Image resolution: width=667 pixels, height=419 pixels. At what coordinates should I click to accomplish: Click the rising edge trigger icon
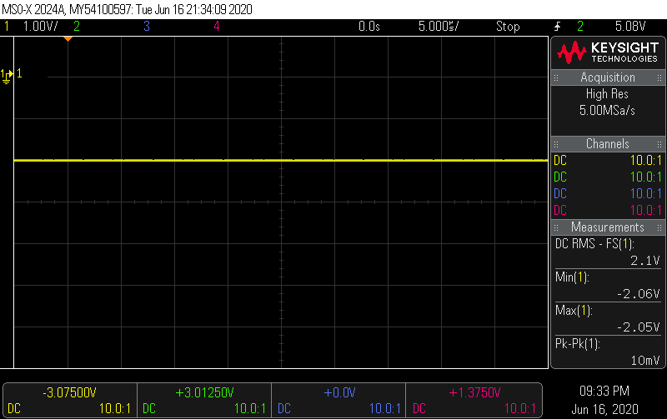pyautogui.click(x=557, y=27)
